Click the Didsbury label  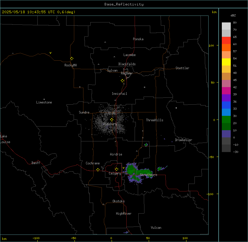coord(110,124)
